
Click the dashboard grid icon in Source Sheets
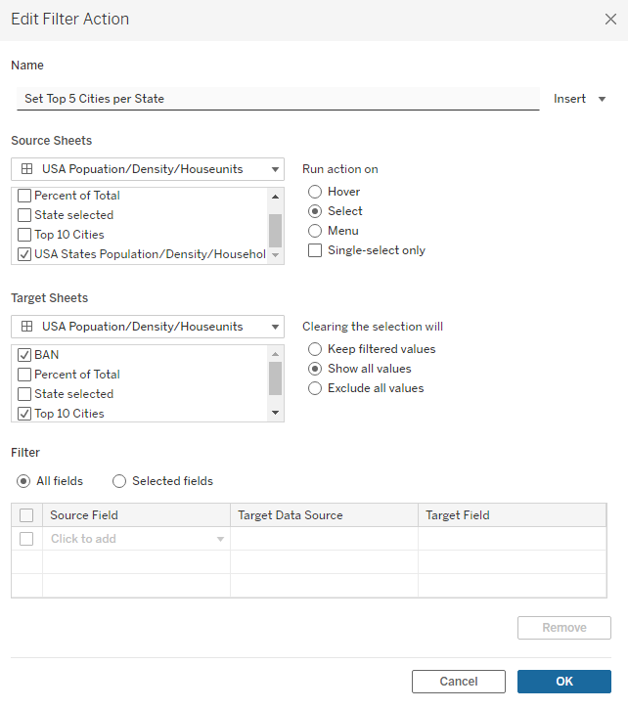click(x=27, y=169)
